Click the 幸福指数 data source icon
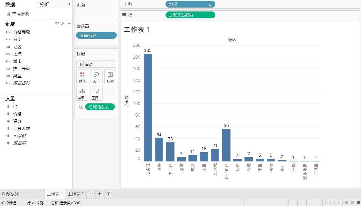 8,14
